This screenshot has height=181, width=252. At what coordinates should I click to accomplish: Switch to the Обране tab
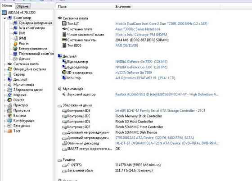(x=22, y=6)
